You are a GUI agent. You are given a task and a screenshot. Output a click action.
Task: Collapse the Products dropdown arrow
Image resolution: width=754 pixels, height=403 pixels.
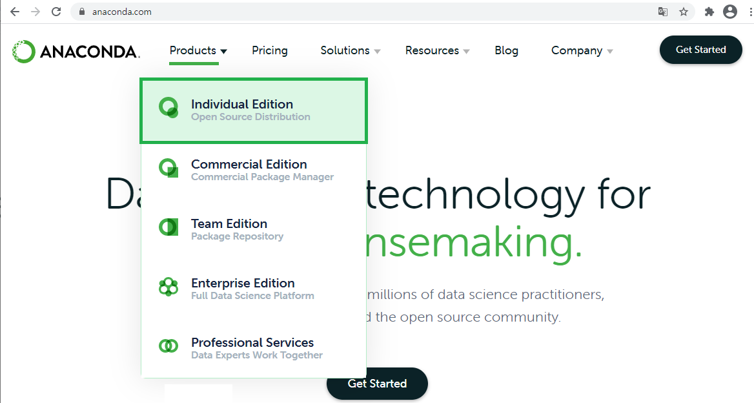tap(223, 51)
